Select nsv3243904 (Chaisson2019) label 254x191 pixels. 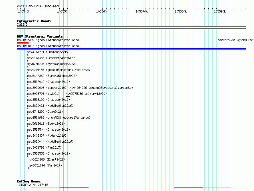click(x=48, y=52)
